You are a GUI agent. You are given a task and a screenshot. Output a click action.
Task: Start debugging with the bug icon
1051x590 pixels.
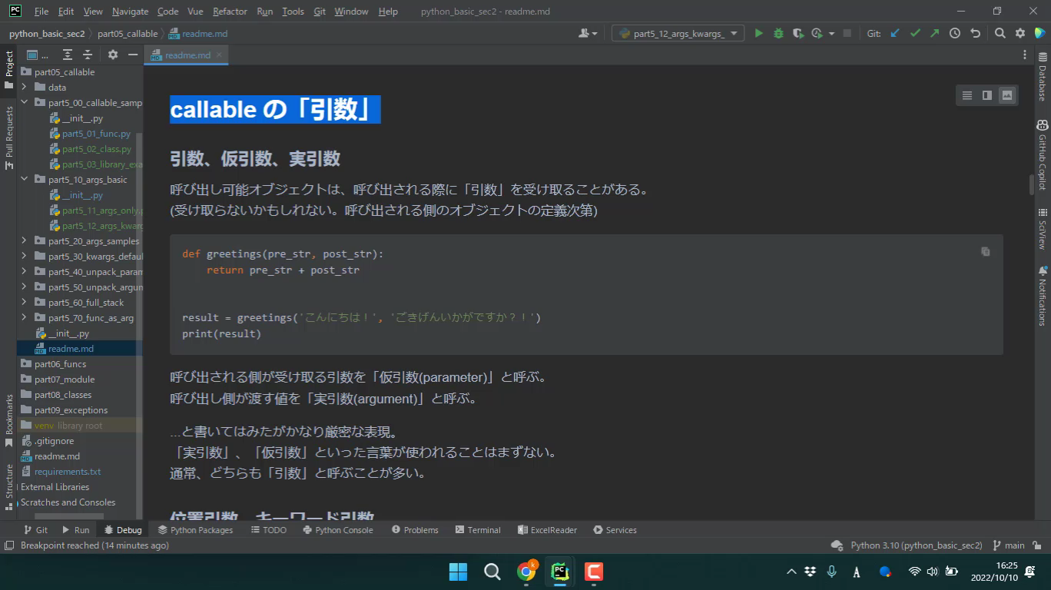(778, 33)
